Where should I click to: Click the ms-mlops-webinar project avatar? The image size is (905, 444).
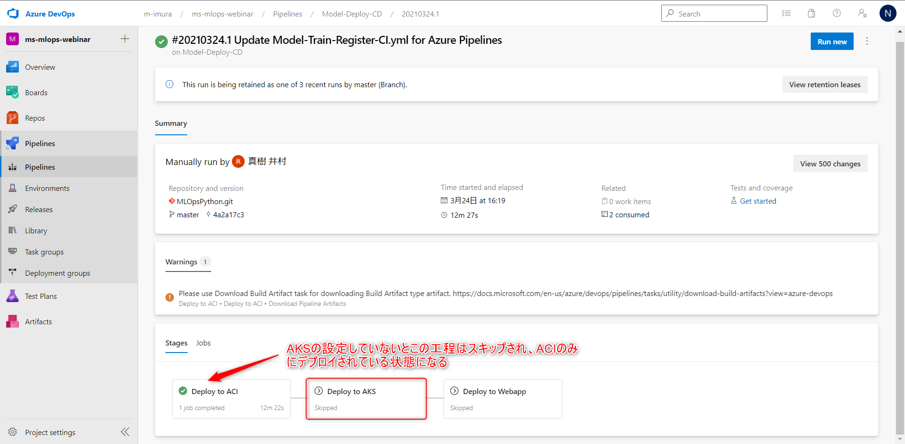[x=12, y=39]
